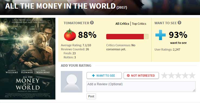
Task: Choose the Not Interested button
Action: (141, 76)
